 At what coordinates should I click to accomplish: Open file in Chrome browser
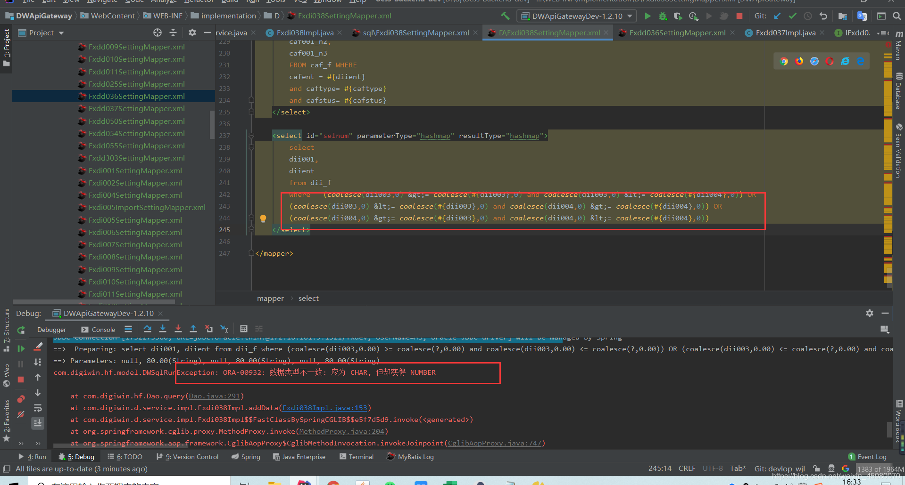[x=784, y=61]
